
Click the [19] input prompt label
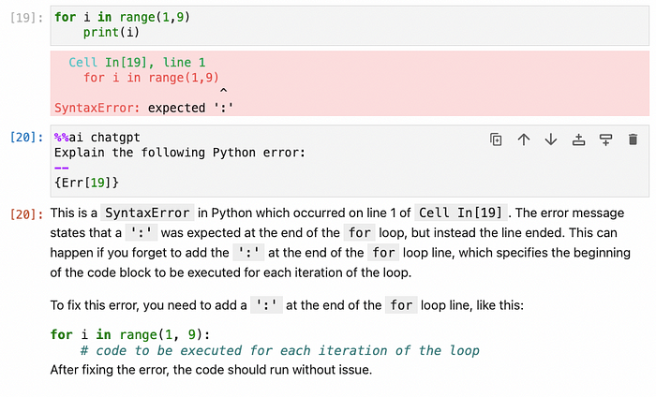(26, 18)
